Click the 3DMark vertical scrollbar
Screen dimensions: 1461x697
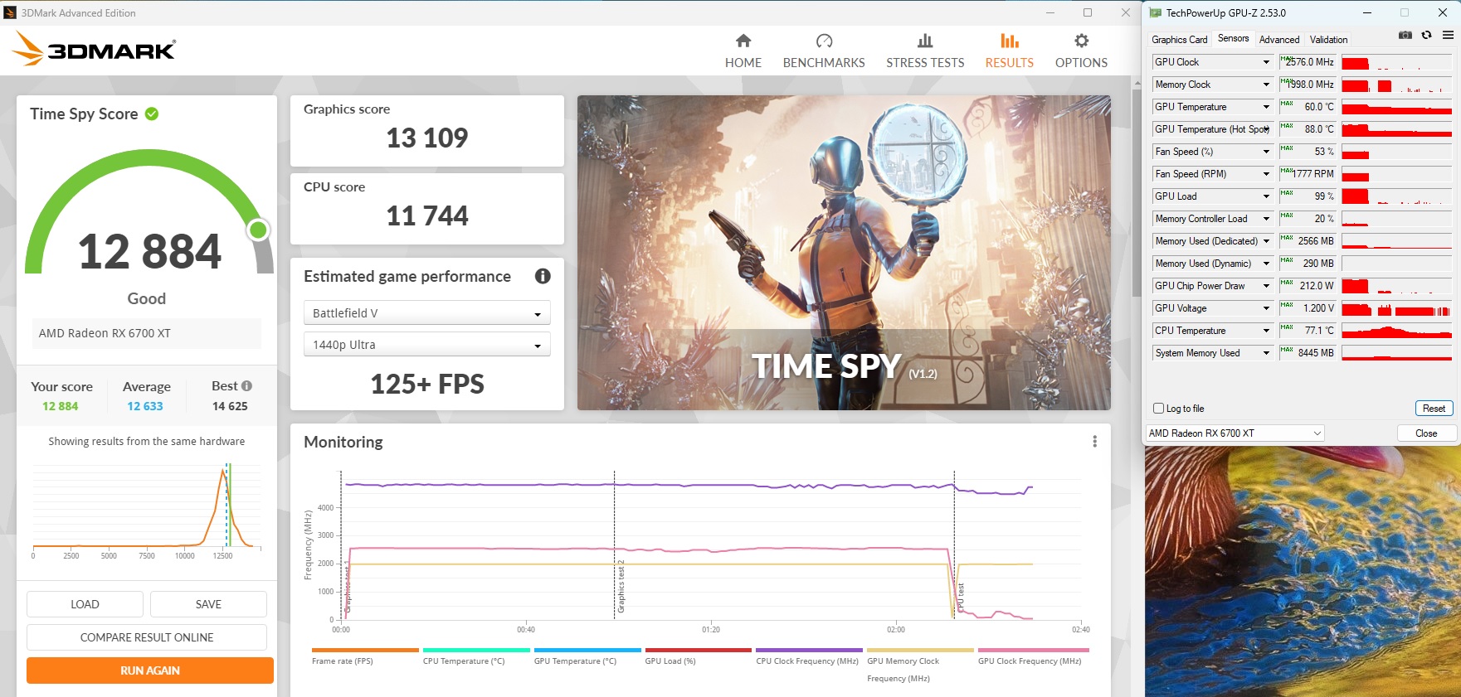tap(1136, 192)
